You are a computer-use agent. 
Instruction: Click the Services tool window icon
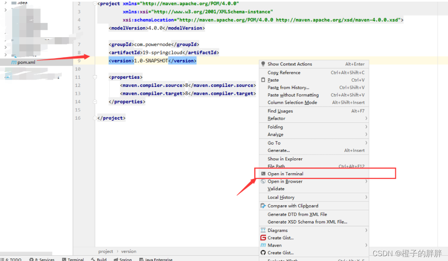tap(31, 259)
